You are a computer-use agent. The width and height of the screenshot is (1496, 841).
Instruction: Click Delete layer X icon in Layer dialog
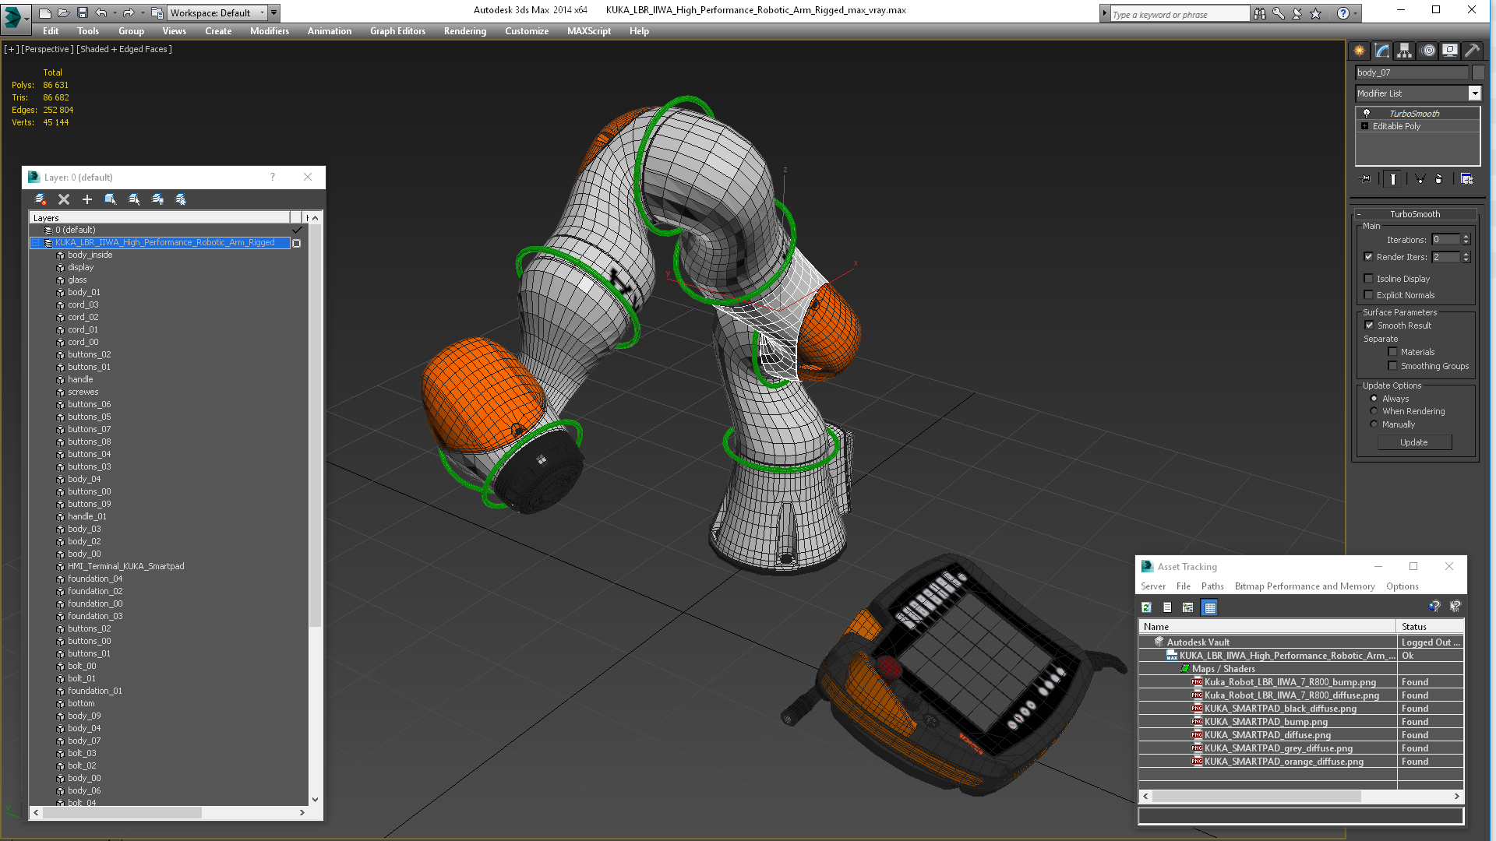[64, 199]
